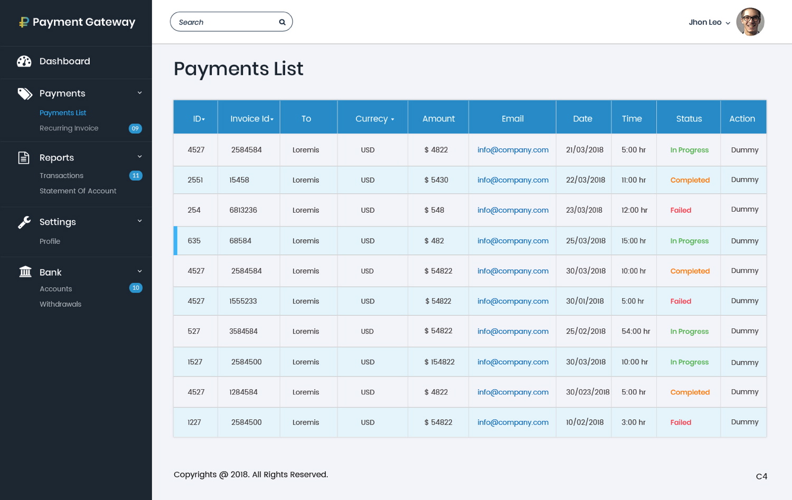Screen dimensions: 792x500
Task: Sort by the Invoice Id column header
Action: (x=251, y=119)
